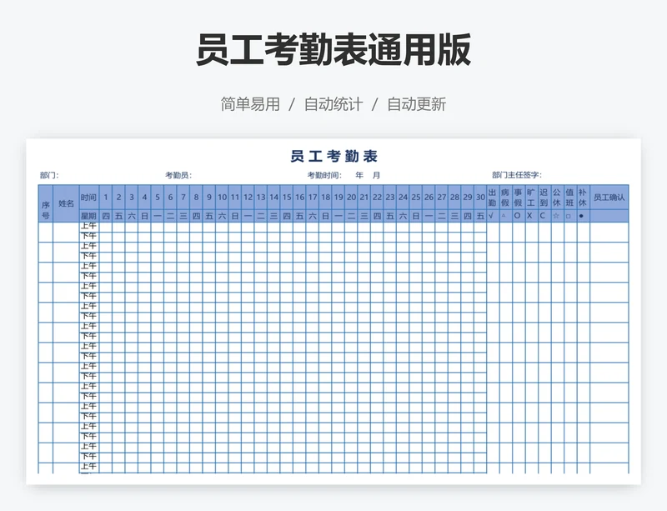Screen dimensions: 667x511
Task: Click the 考勤时间: label
Action: pos(324,175)
